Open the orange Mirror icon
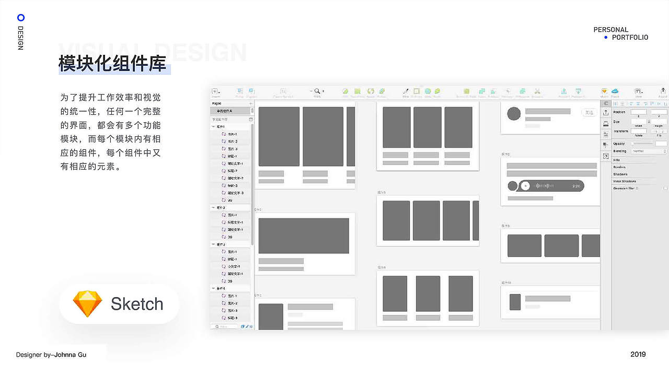 pos(605,91)
